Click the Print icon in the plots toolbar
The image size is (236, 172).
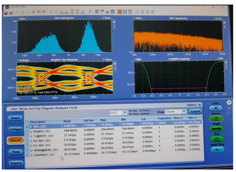tap(11, 13)
